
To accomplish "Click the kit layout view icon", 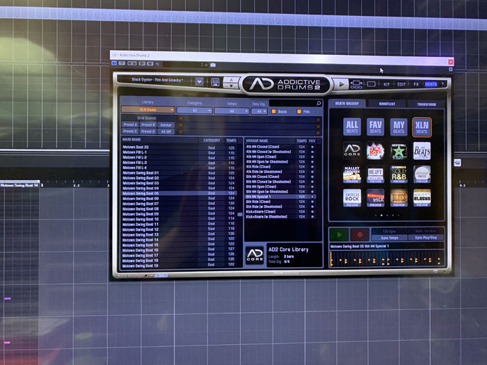I will pos(356,84).
